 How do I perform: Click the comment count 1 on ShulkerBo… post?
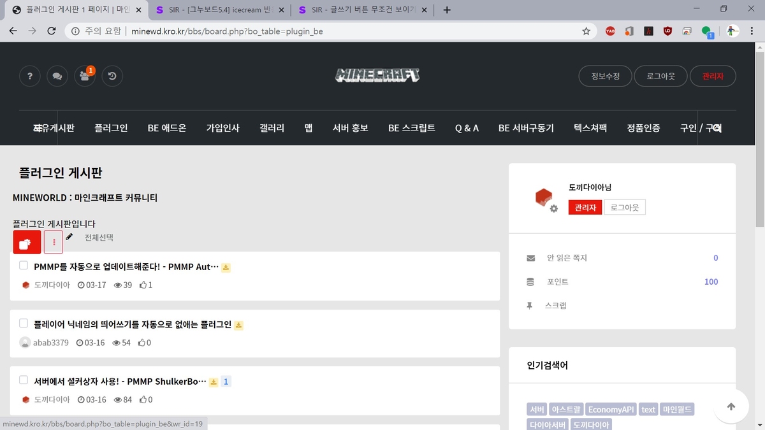[x=226, y=382]
